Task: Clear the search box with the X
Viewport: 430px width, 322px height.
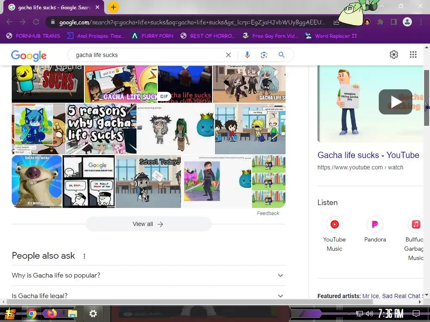Action: click(x=228, y=55)
